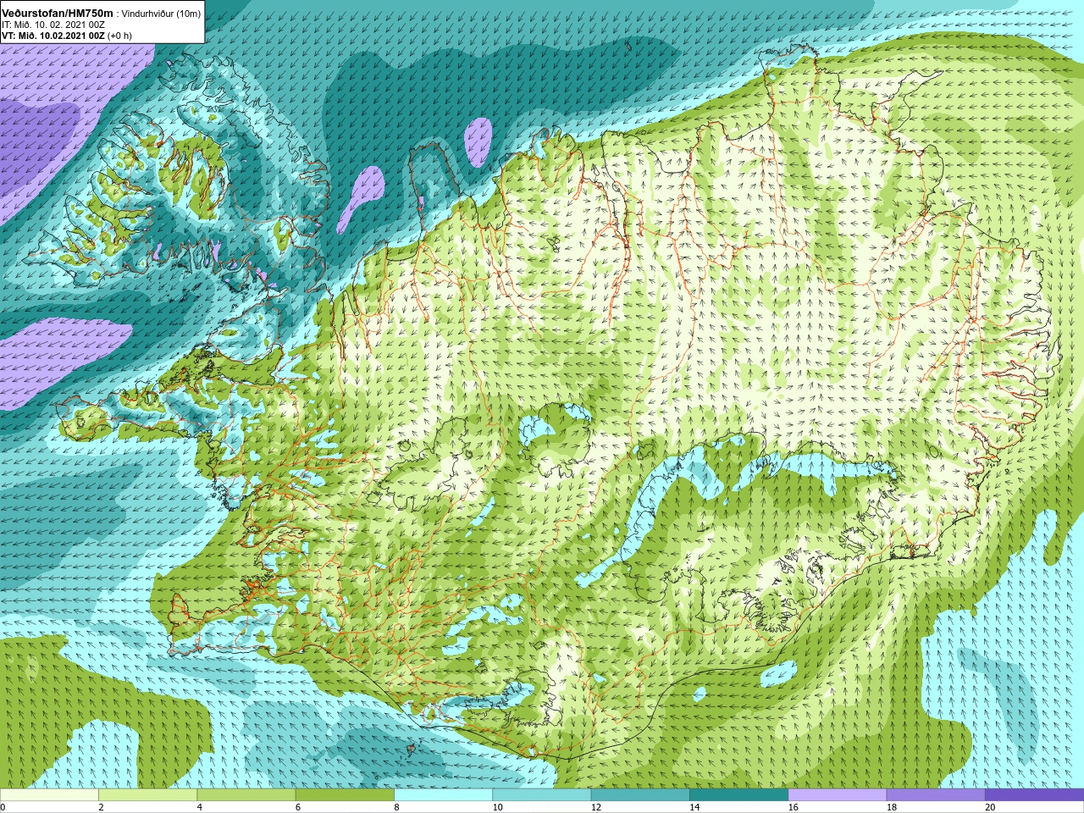Viewport: 1084px width, 813px height.
Task: Click the legend scale value "16"
Action: click(x=794, y=807)
